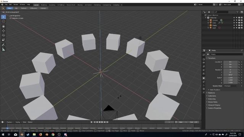Open the Render menu
This screenshot has width=244, height=137.
click(x=16, y=5)
